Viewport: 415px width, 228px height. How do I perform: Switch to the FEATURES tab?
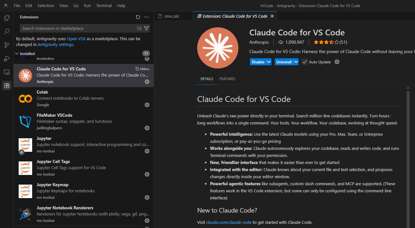pos(227,79)
